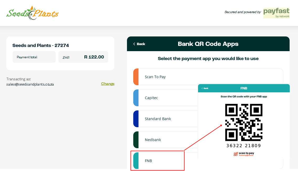The height and width of the screenshot is (171, 298).
Task: Click the sales@seedsandplants.co.za email text
Action: pos(30,84)
